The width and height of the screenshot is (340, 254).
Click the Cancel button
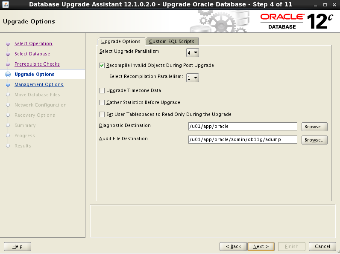pyautogui.click(x=322, y=246)
